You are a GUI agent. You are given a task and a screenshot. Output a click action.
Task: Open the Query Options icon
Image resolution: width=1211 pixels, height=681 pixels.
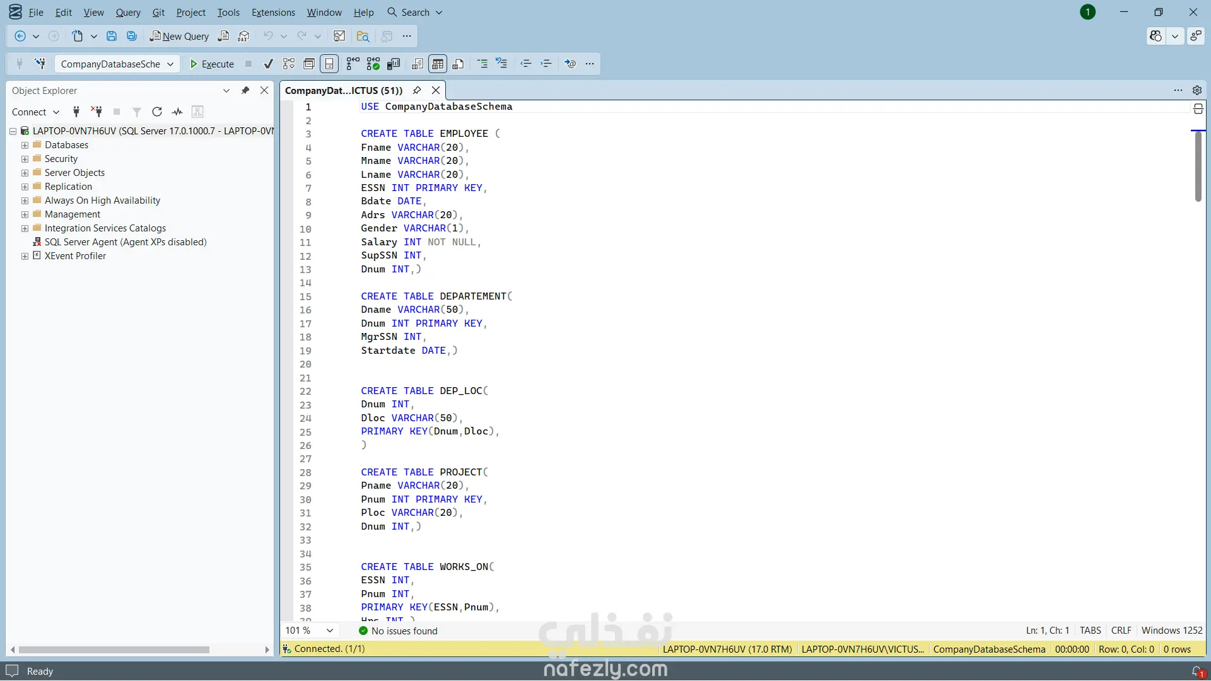coord(309,64)
